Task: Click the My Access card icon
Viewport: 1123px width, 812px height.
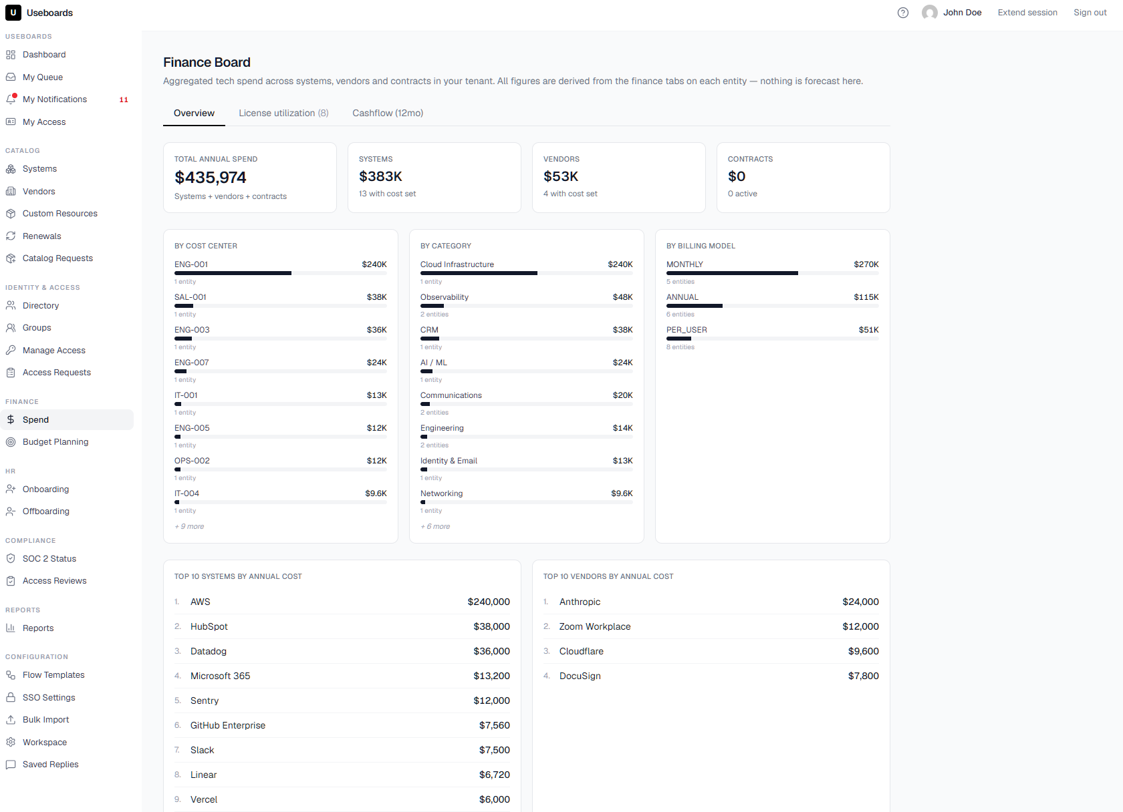Action: [x=11, y=122]
